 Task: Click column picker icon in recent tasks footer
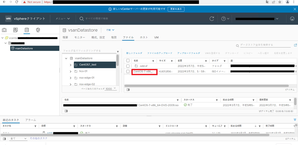4,139
